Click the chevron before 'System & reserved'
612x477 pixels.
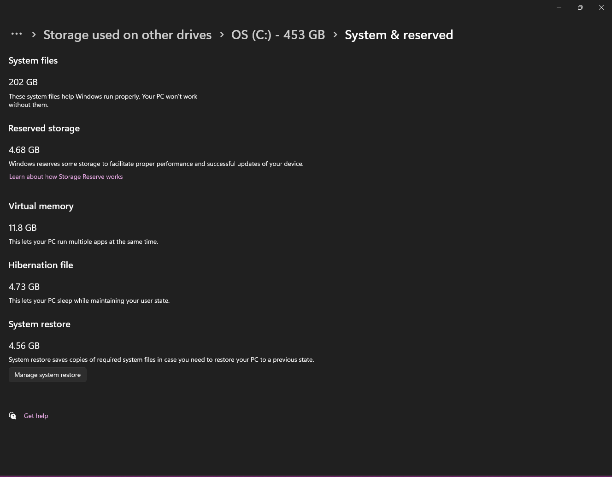335,34
